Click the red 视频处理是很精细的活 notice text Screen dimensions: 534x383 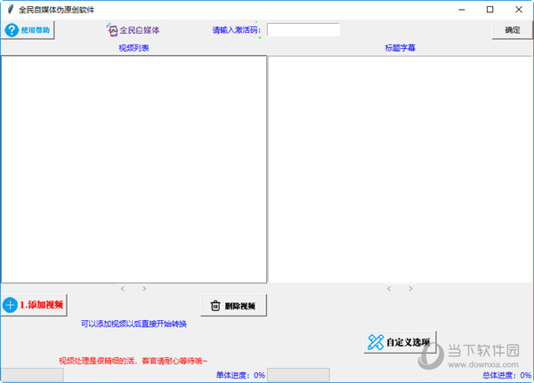point(133,361)
